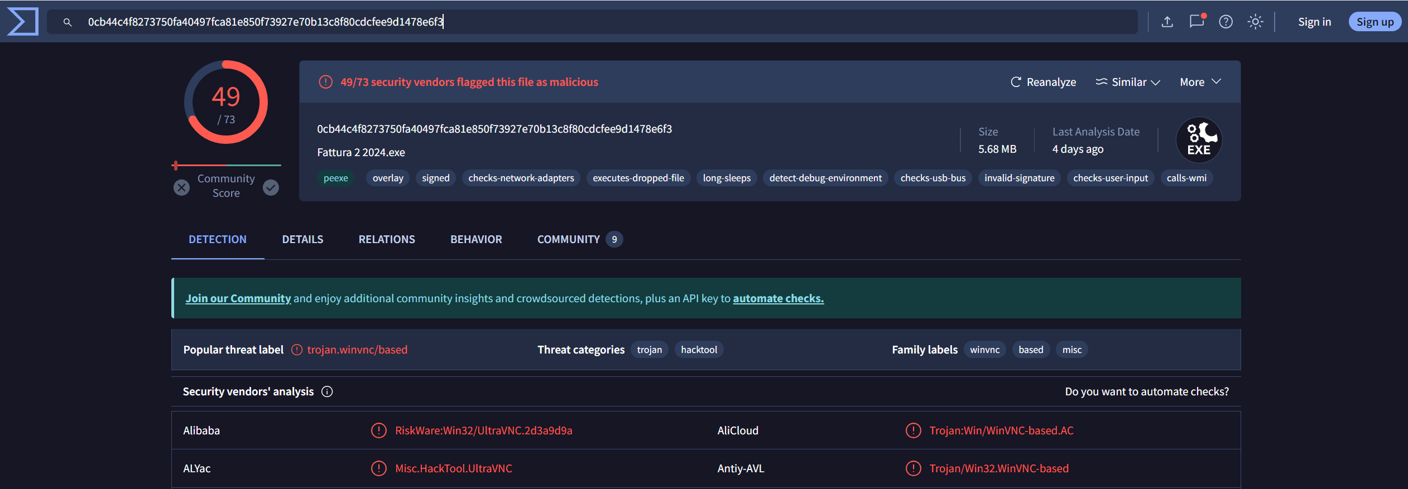Click the hacktool threat category chip
Screen dimensions: 1408x489
[699, 350]
